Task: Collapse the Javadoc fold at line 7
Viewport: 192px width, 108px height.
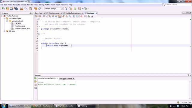Action: [x=39, y=34]
